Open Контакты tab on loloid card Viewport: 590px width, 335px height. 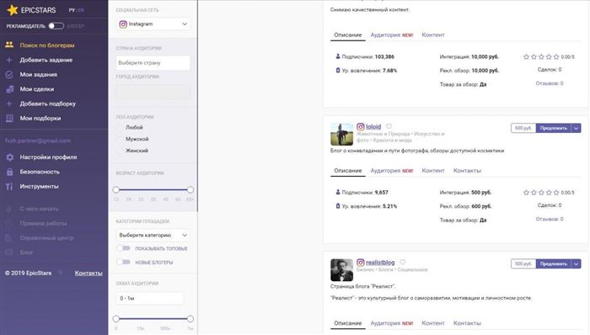[467, 171]
